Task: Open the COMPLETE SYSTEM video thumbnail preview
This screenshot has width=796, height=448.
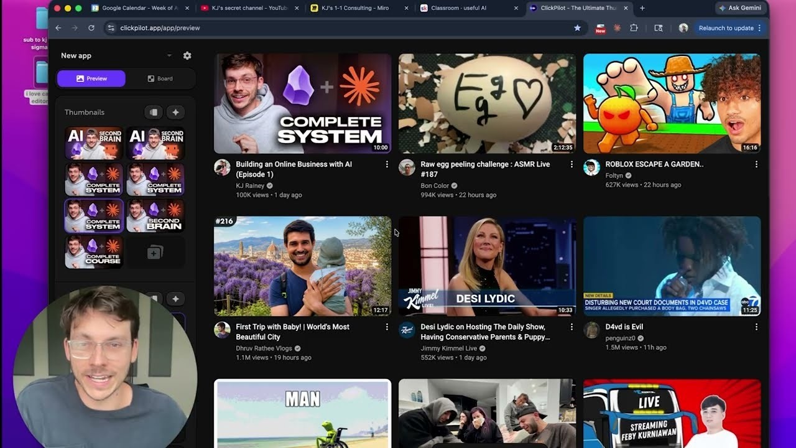Action: 302,103
